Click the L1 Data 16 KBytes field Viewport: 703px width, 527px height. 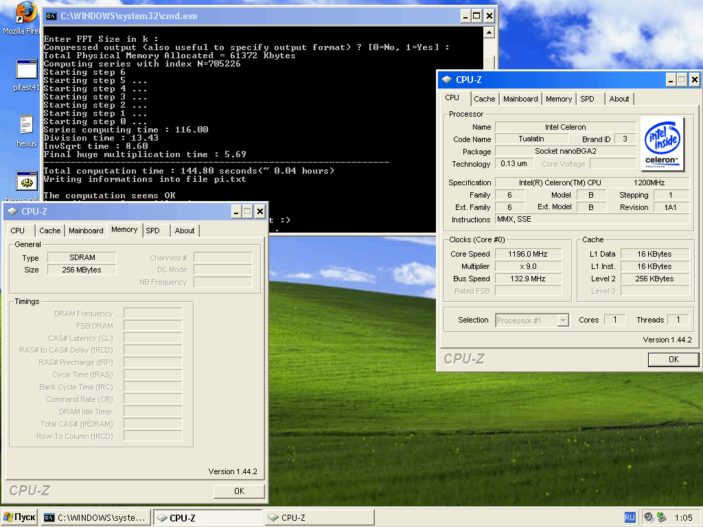[x=654, y=254]
